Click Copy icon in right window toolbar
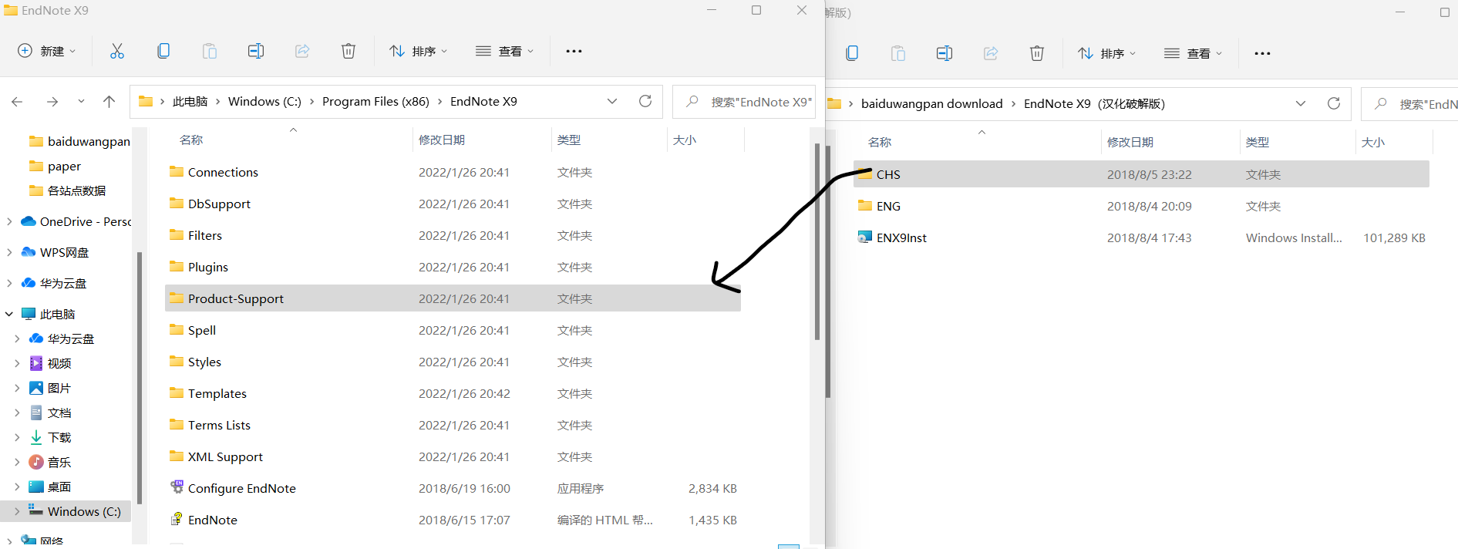 click(x=852, y=53)
